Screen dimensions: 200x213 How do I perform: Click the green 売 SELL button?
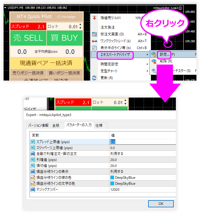28,38
